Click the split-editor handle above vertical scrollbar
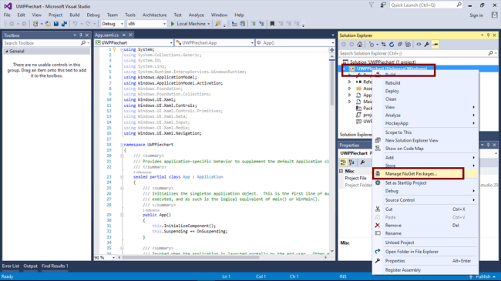 point(332,50)
